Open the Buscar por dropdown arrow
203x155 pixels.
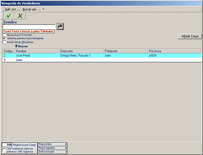point(43,9)
